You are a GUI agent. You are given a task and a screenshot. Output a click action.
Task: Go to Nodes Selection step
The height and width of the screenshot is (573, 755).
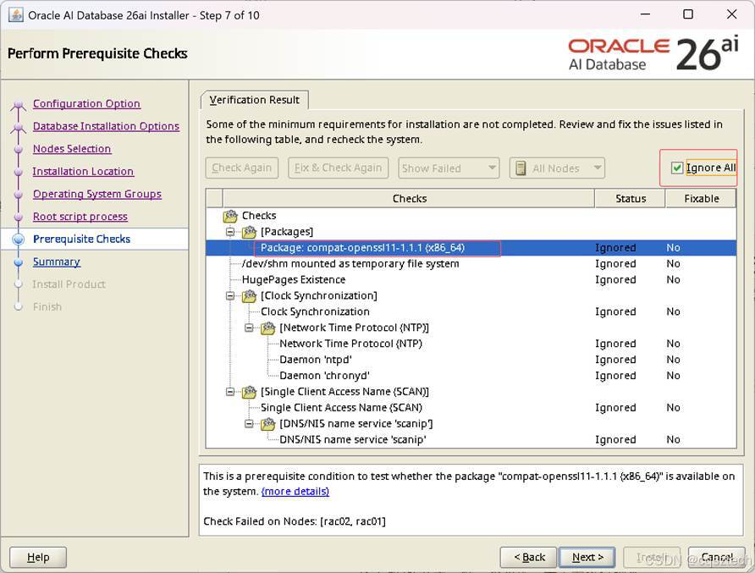pyautogui.click(x=72, y=149)
